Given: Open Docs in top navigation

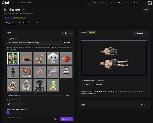Looking at the screenshot, I should click(113, 3).
